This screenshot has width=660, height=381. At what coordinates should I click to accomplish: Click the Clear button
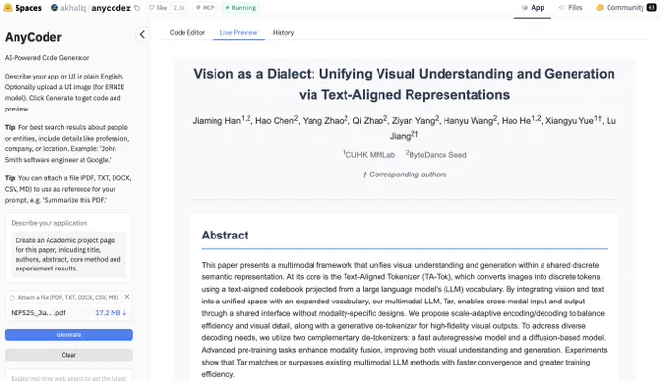[69, 355]
